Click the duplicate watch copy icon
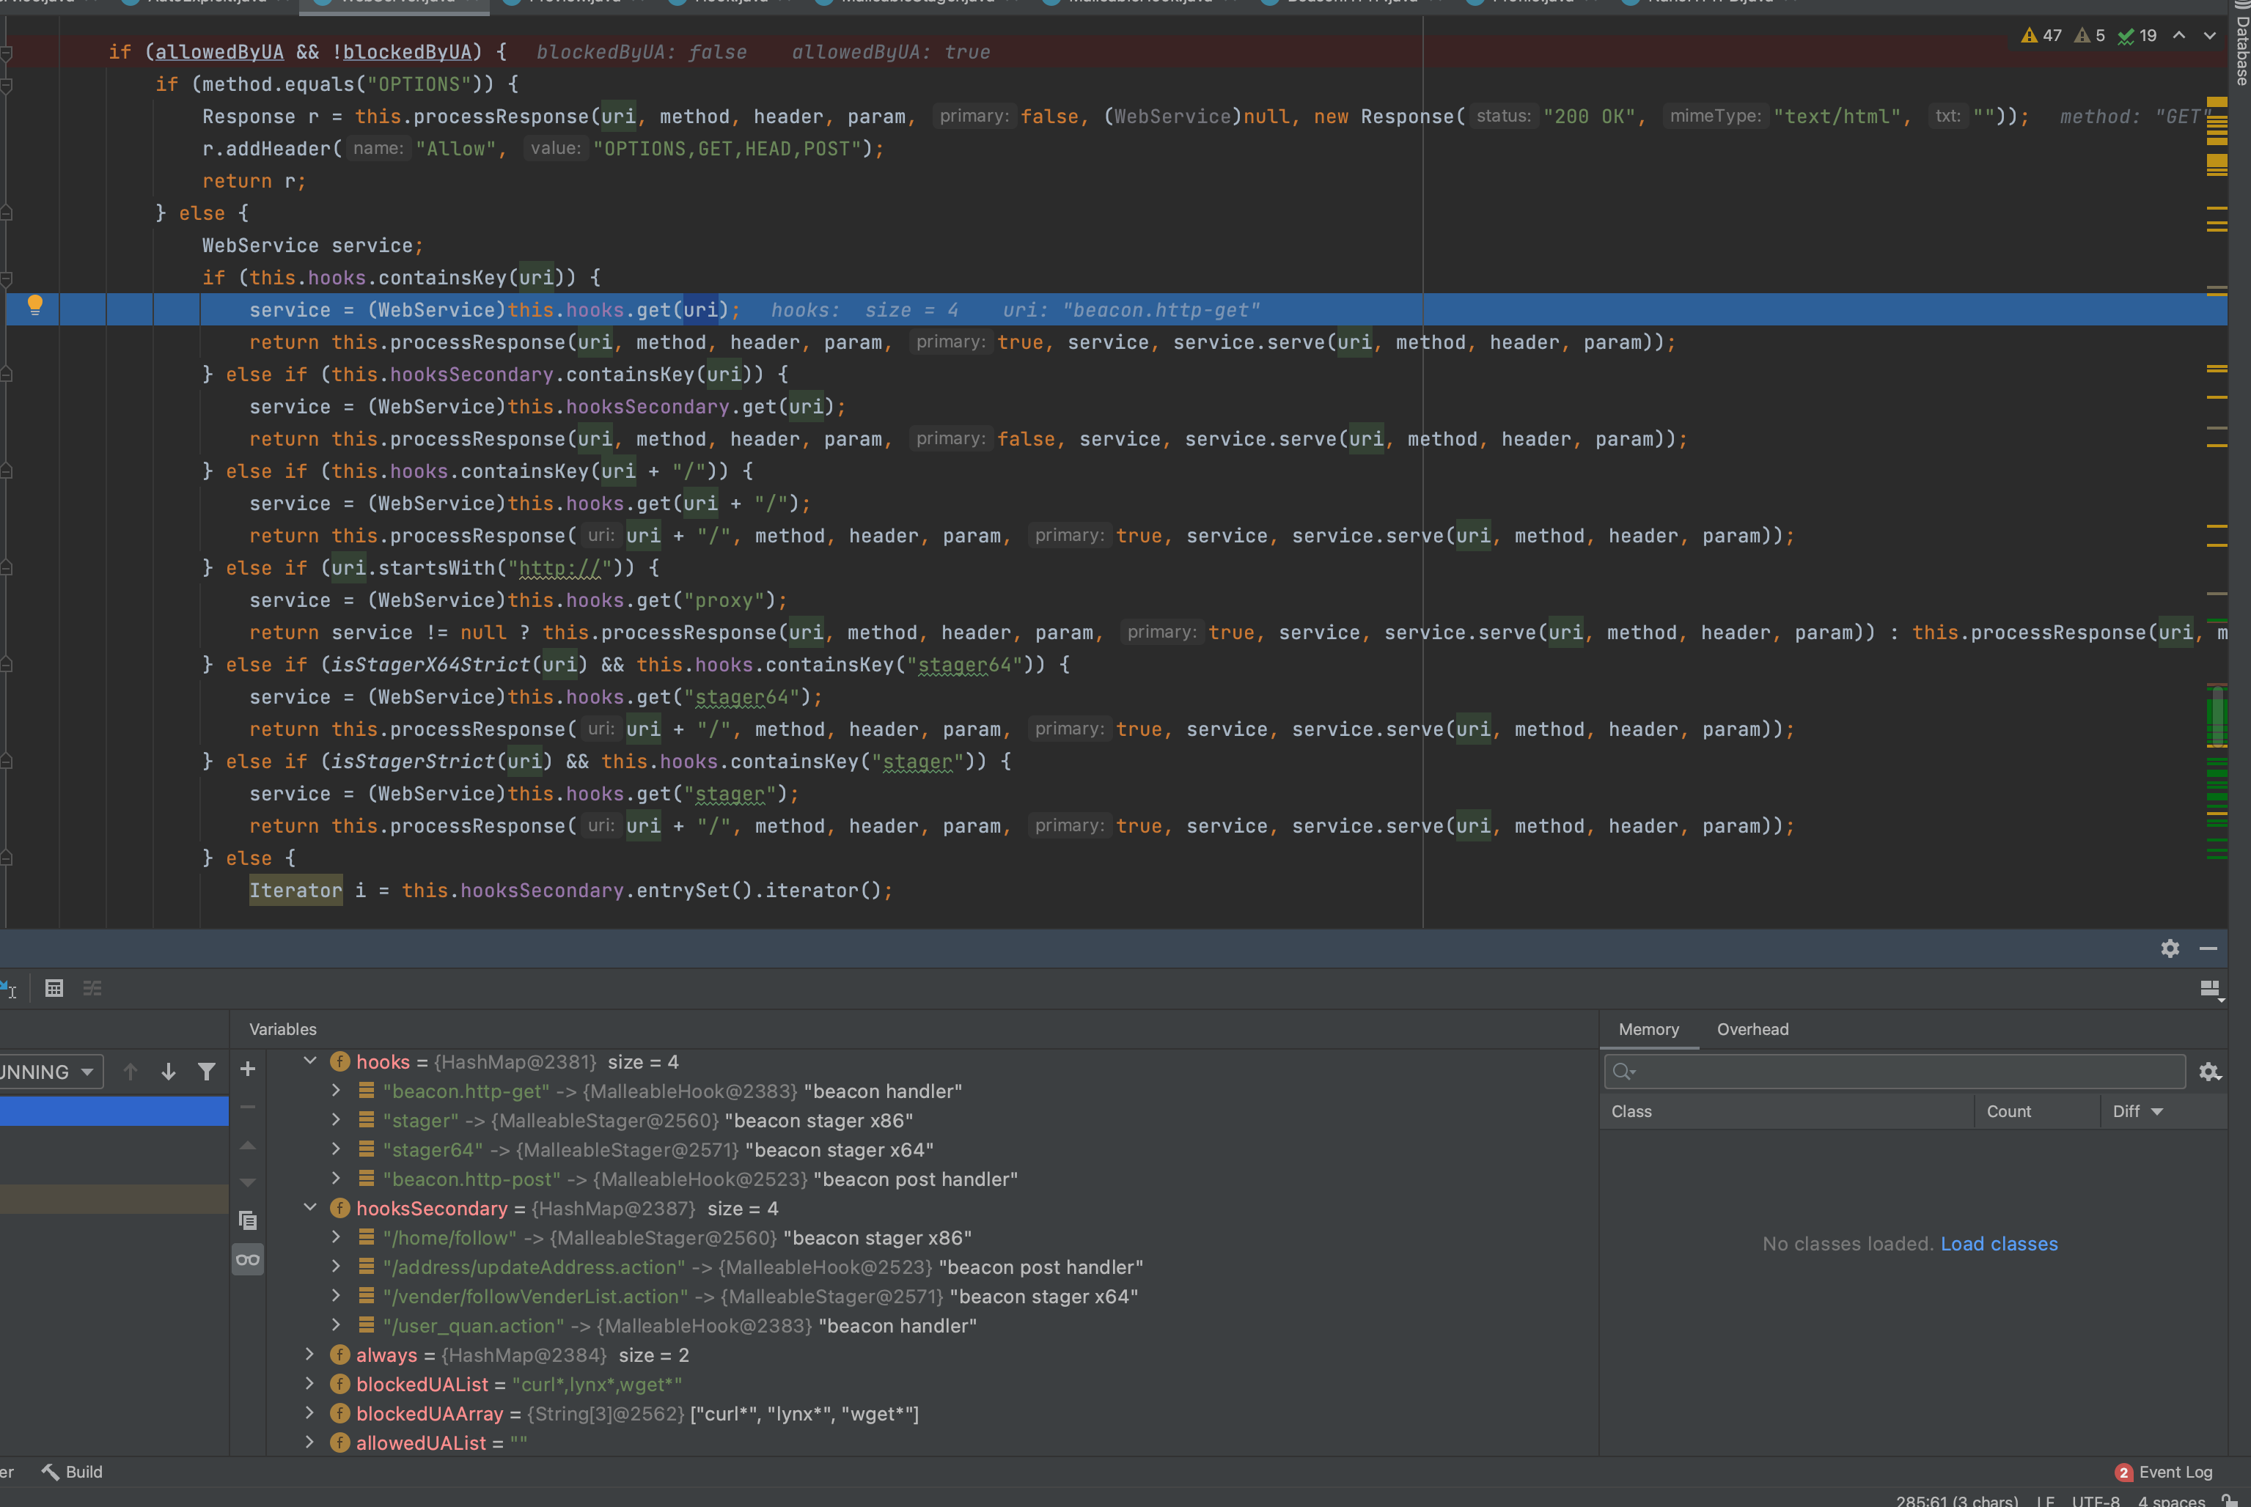The height and width of the screenshot is (1507, 2251). tap(247, 1220)
